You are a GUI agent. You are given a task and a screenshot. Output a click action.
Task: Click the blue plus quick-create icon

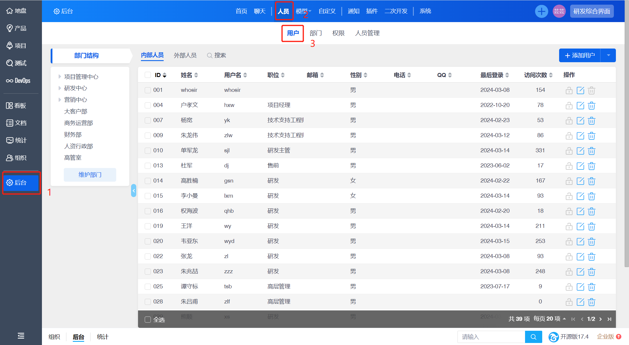coord(541,11)
